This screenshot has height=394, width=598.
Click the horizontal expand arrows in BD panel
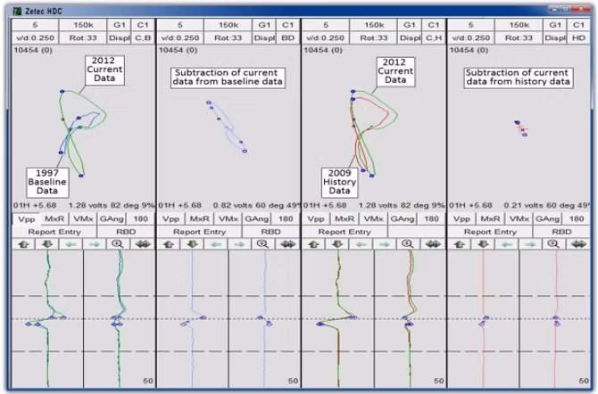tap(287, 244)
